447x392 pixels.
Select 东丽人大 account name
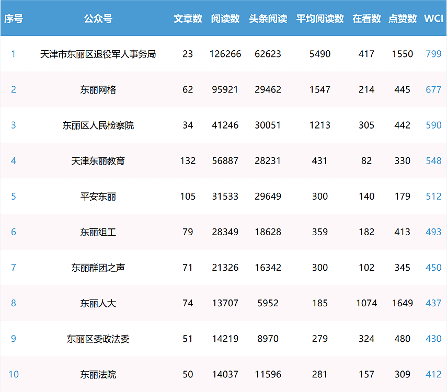(98, 304)
